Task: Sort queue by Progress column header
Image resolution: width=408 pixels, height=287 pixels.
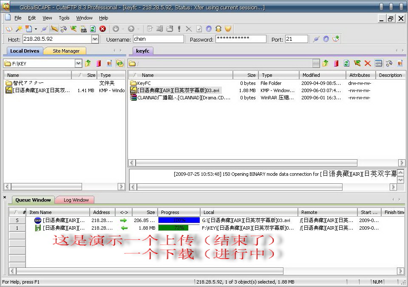Action: [179, 212]
